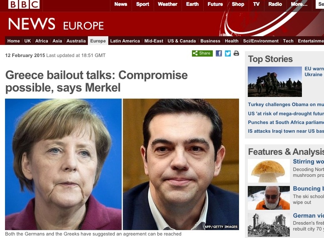Open the Sport section in top bar
The width and height of the screenshot is (324, 238).
click(142, 4)
